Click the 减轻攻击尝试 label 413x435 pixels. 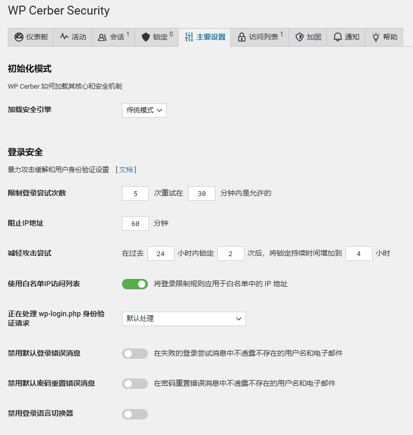pyautogui.click(x=30, y=253)
